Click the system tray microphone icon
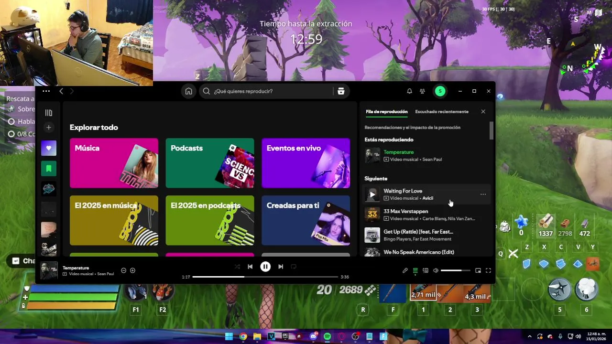Screen dimensions: 612x344 point(560,336)
